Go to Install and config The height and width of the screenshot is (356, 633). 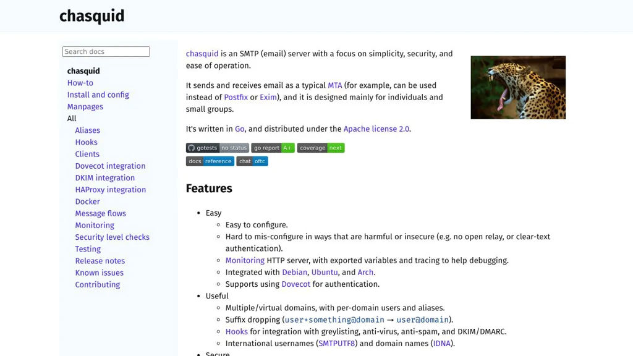coord(98,95)
